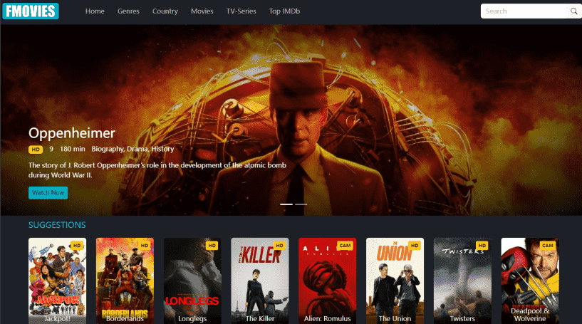The width and height of the screenshot is (582, 324).
Task: Open the Oppenheimer title link
Action: pos(71,133)
